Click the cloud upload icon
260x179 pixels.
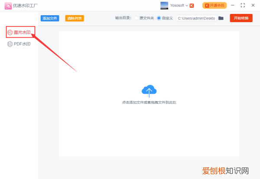[x=149, y=91]
